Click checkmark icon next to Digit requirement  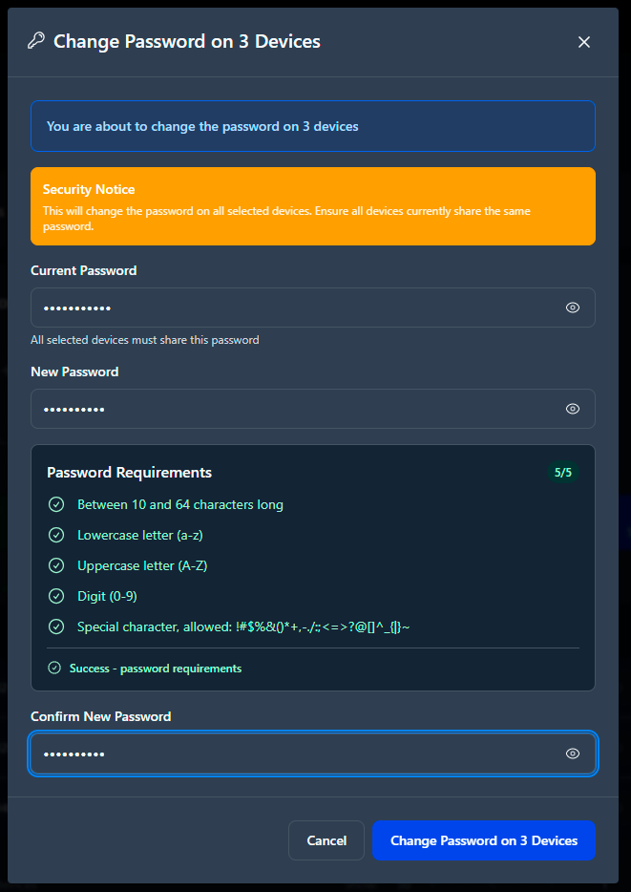click(x=56, y=596)
